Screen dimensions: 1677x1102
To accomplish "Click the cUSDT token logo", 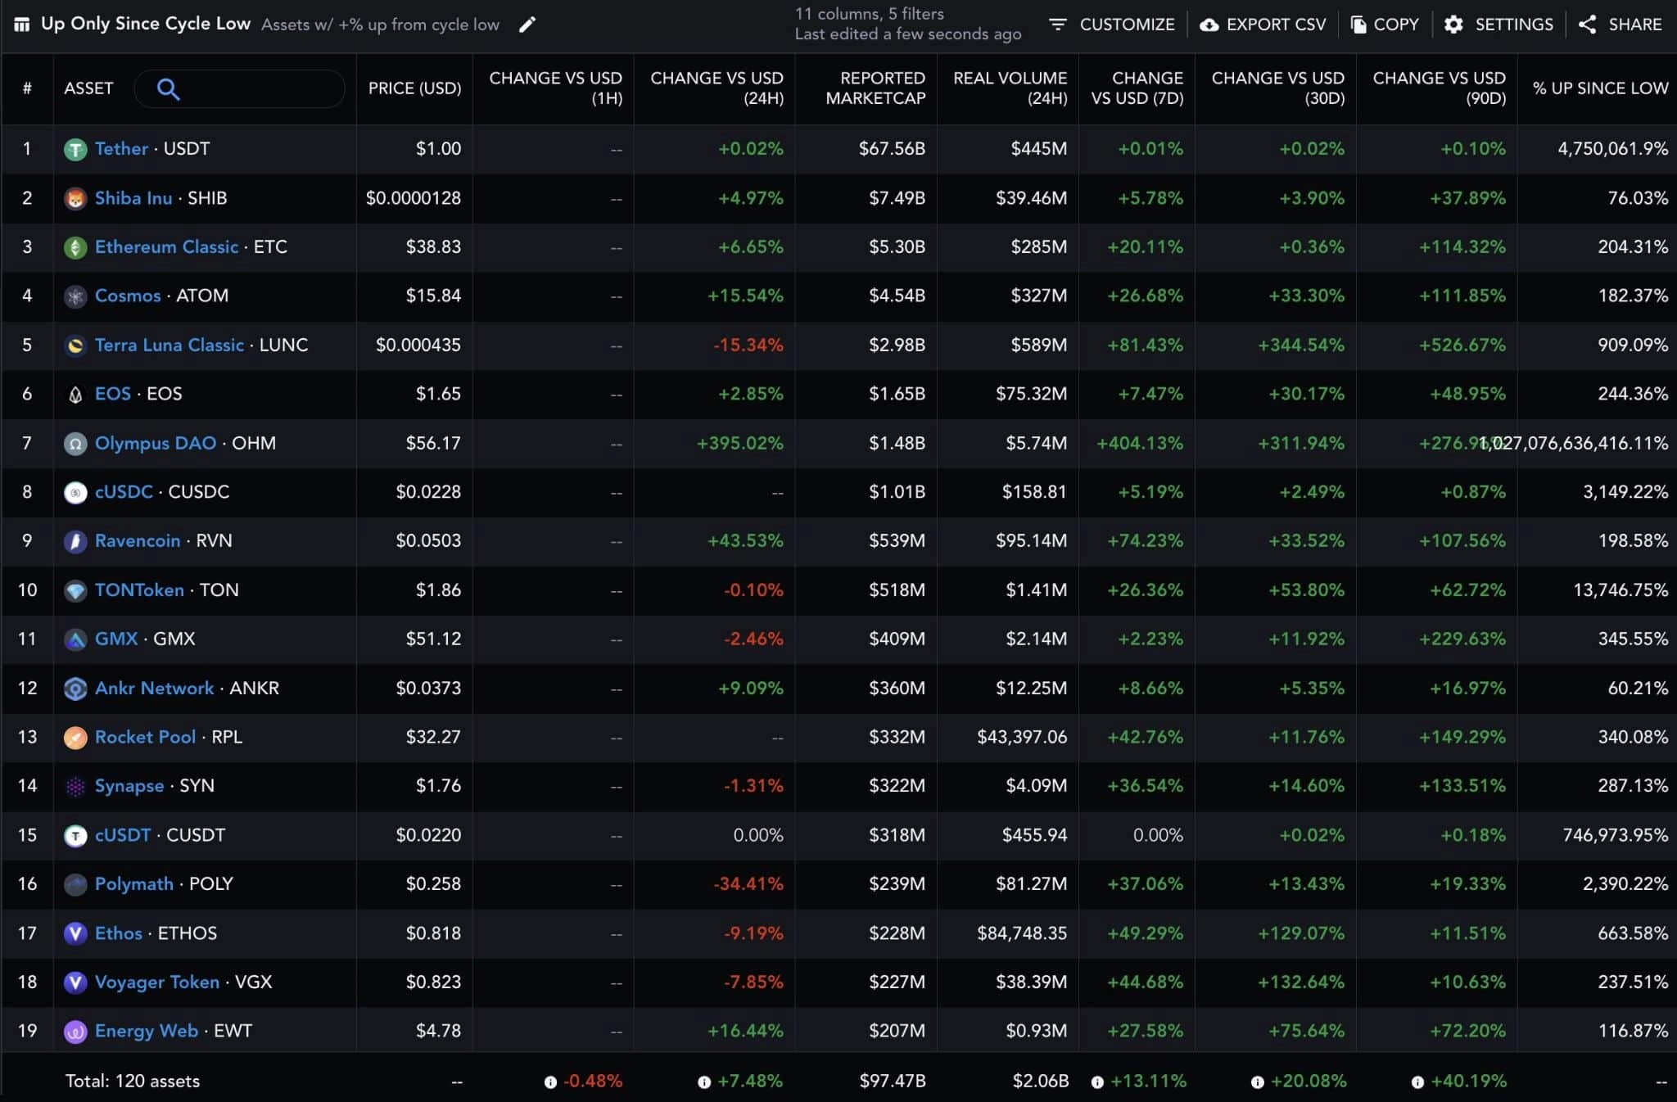I will click(x=75, y=835).
